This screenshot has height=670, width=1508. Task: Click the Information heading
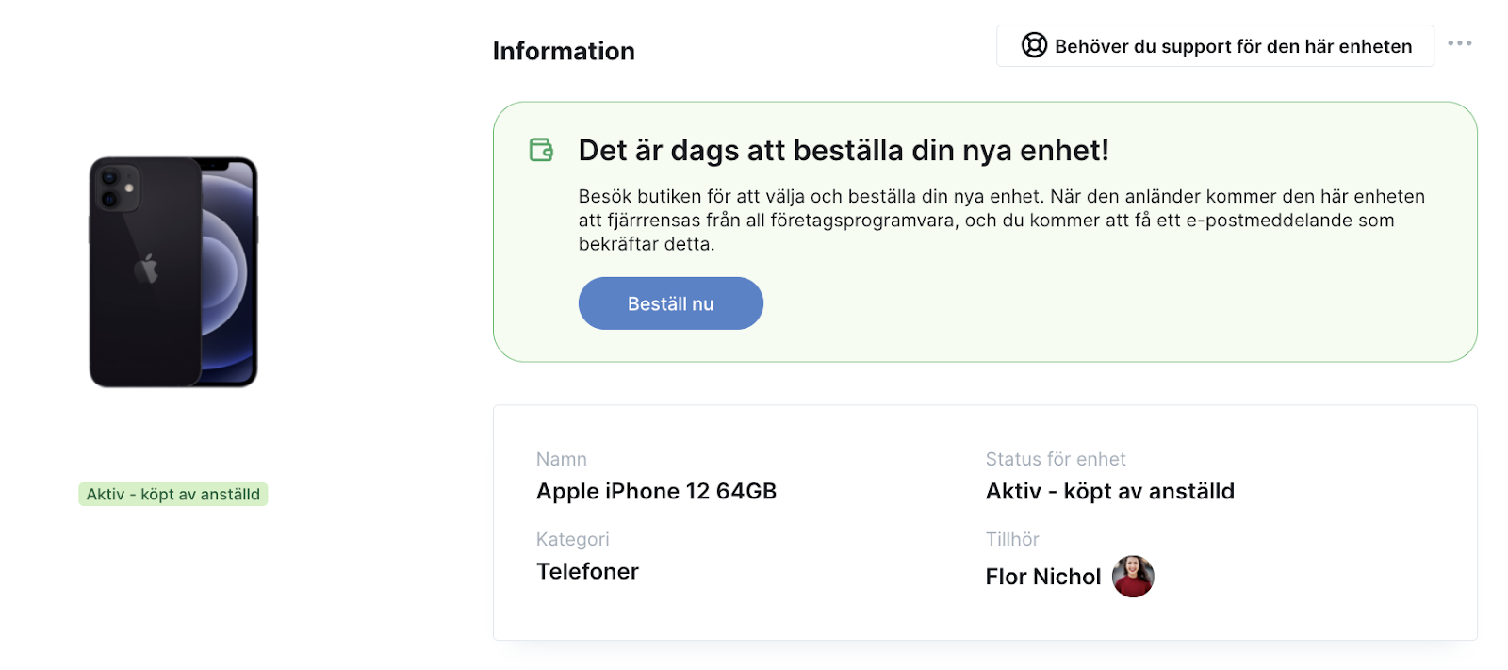[564, 51]
